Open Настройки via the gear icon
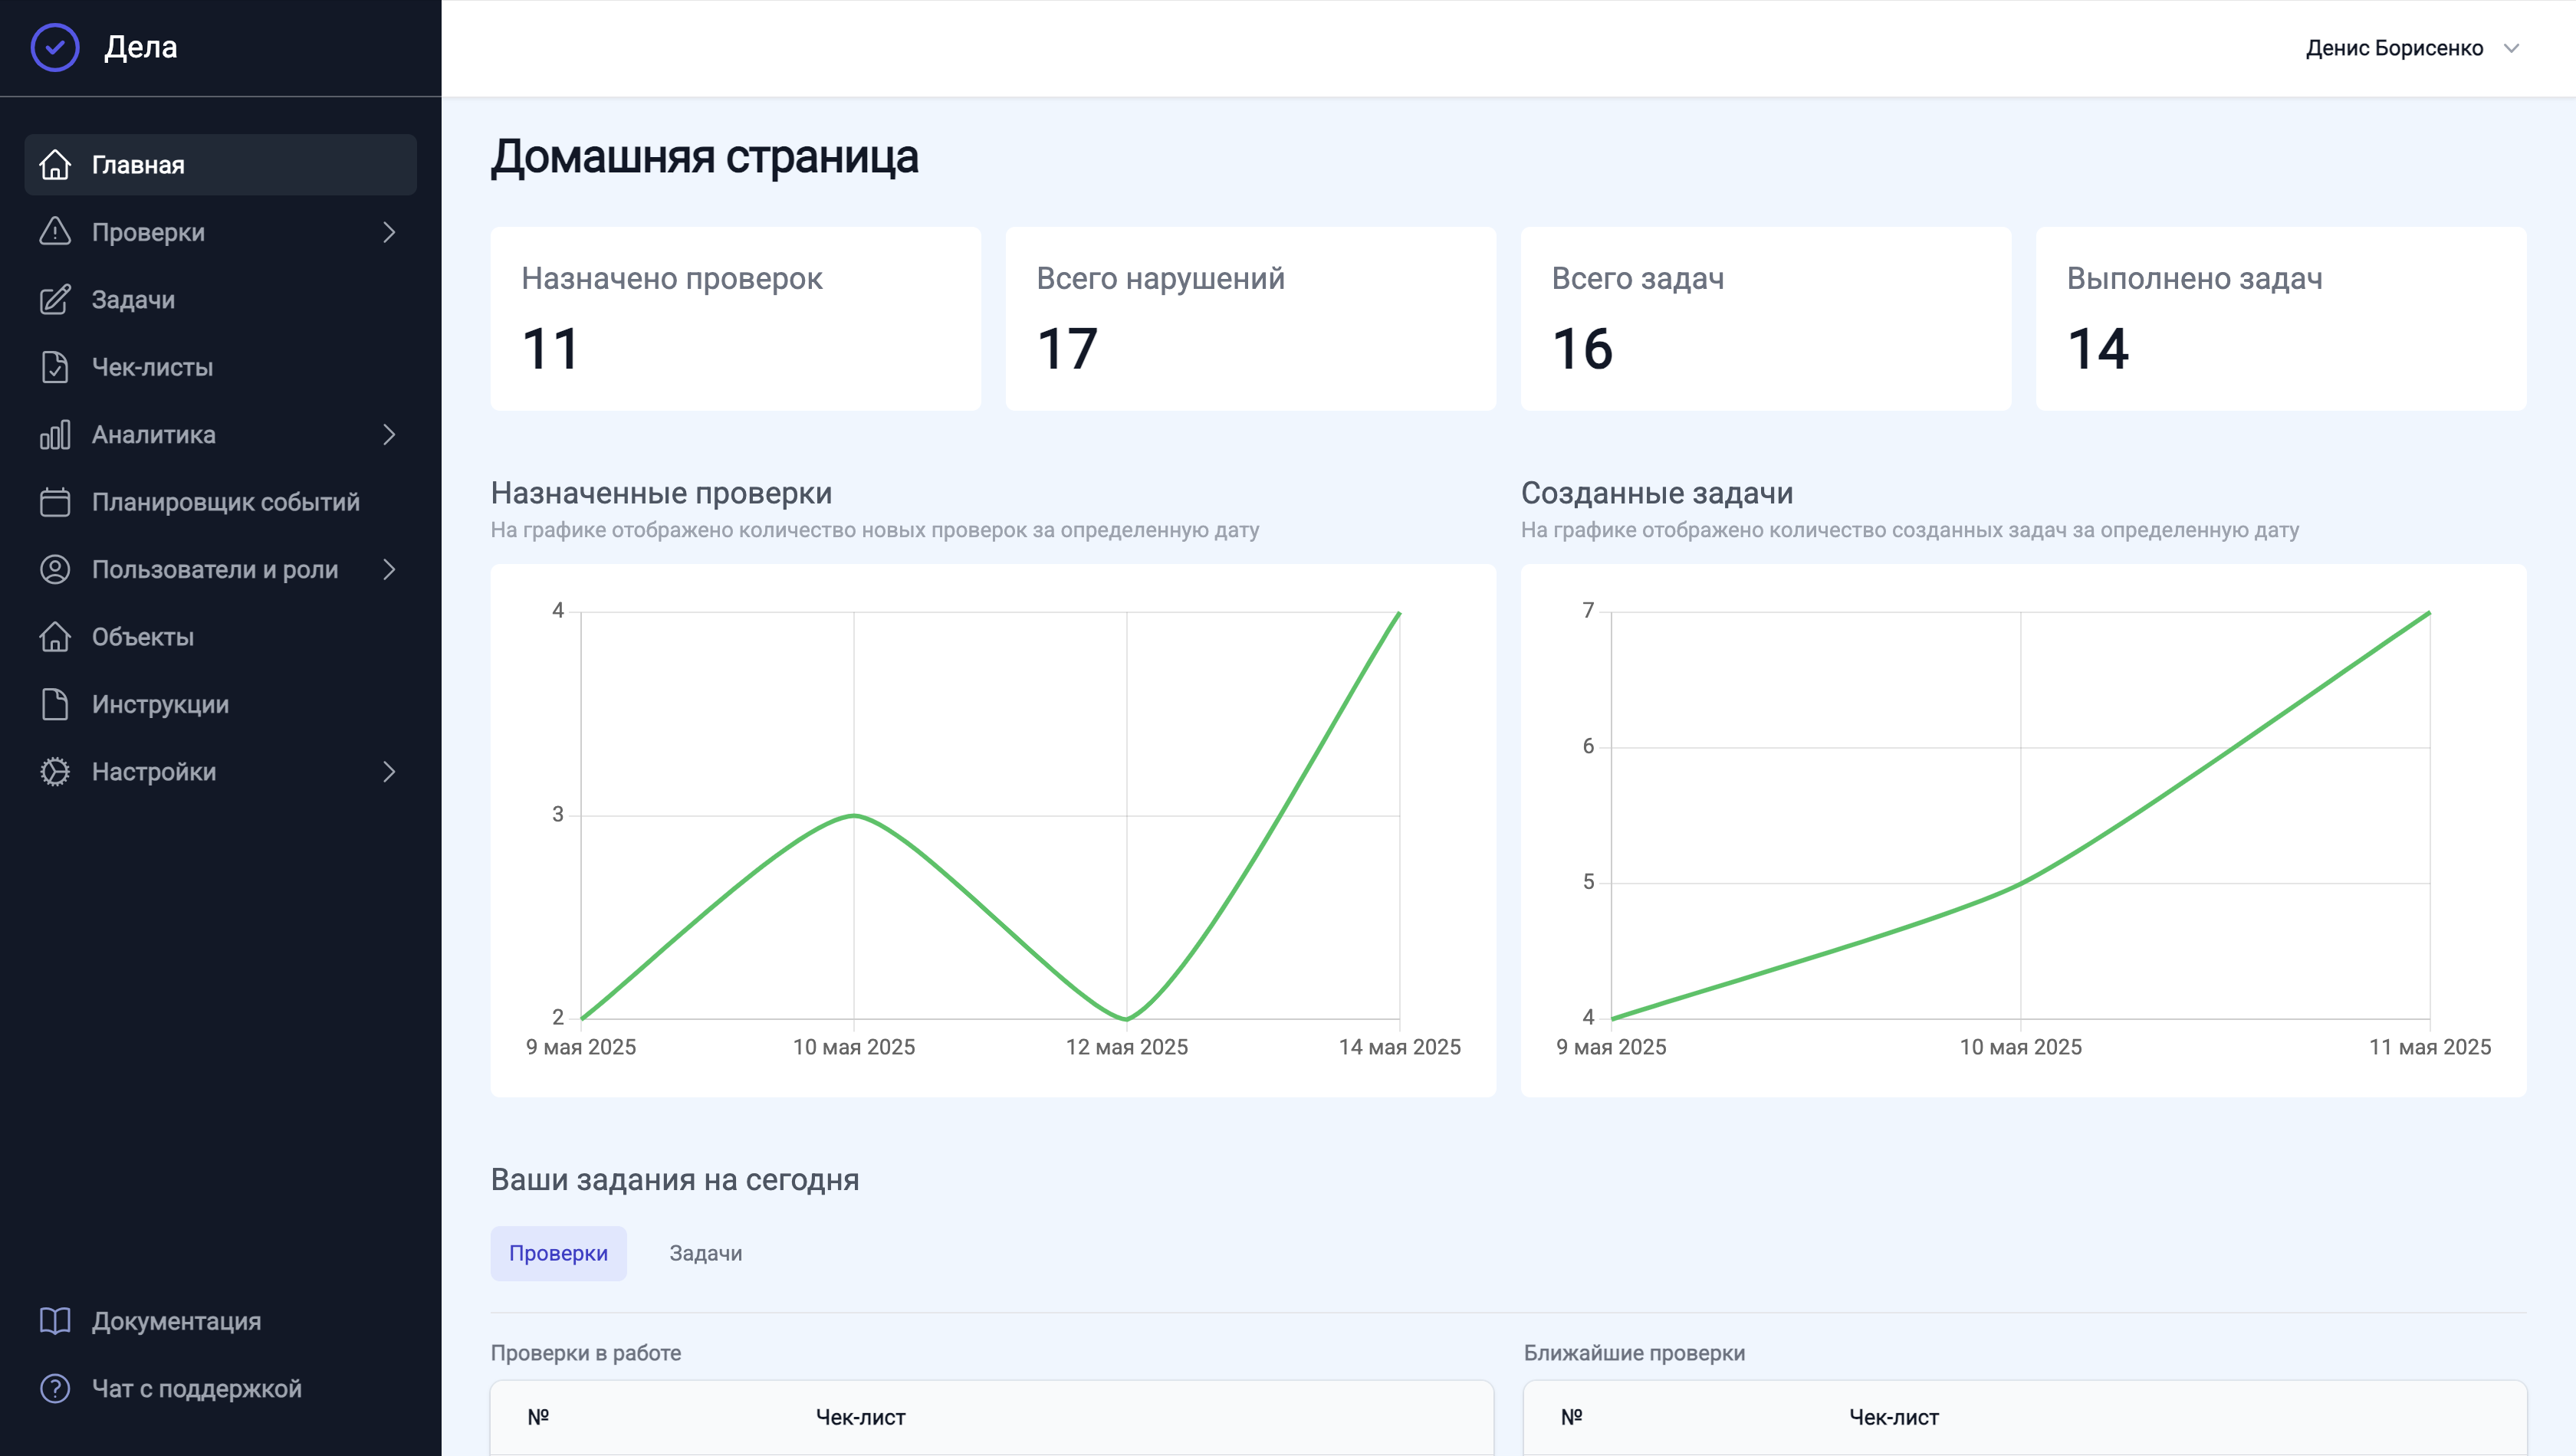 tap(54, 771)
